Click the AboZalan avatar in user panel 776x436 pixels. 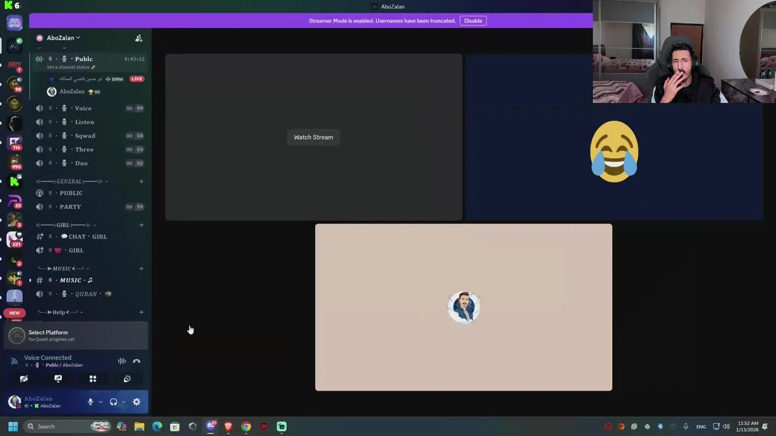click(15, 402)
